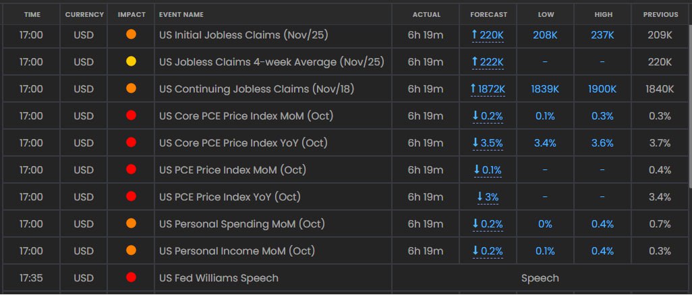Click orange impact dot for Initial Jobless Claims
The image size is (692, 295).
[131, 34]
